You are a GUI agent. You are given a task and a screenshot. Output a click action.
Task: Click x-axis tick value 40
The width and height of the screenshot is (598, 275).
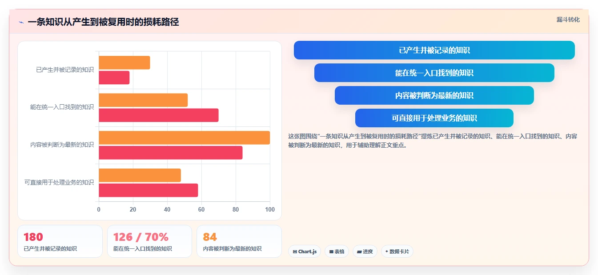(x=167, y=209)
